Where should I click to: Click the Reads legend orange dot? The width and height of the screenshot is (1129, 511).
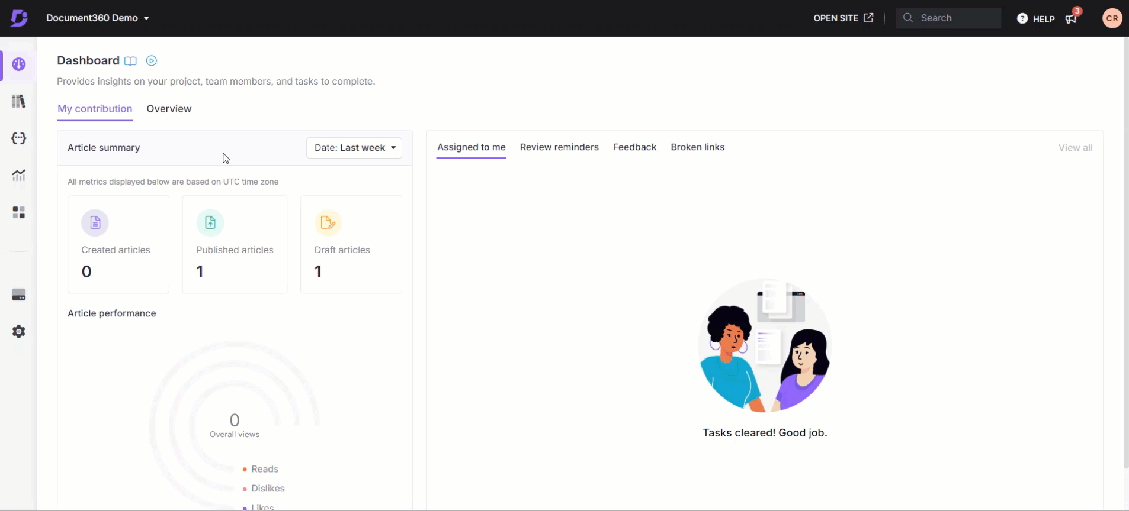245,470
